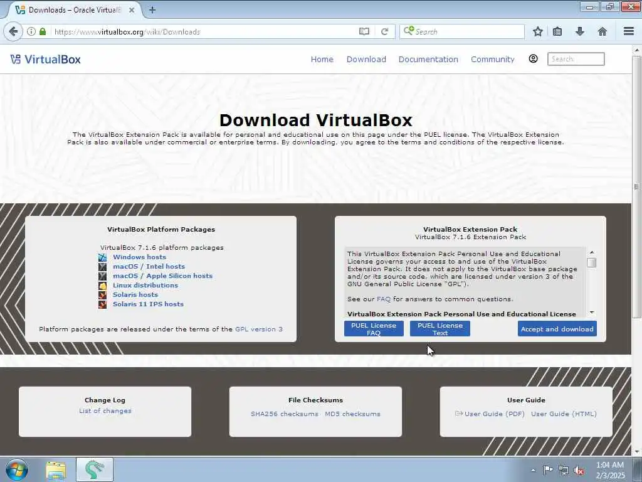Click the Accept and download button
The width and height of the screenshot is (642, 482).
(x=557, y=329)
